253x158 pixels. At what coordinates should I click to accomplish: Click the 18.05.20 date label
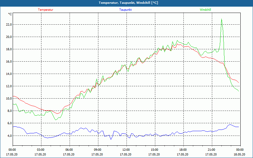click(239, 155)
